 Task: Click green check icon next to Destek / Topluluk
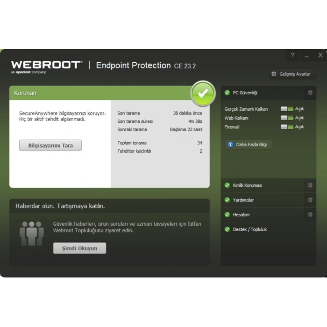pyautogui.click(x=227, y=229)
